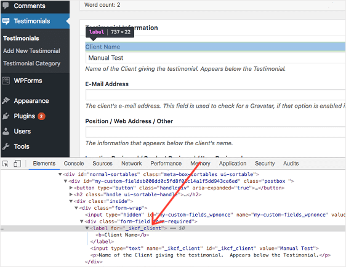The height and width of the screenshot is (267, 346).
Task: Click the Appearance paintbrush icon
Action: (x=6, y=101)
